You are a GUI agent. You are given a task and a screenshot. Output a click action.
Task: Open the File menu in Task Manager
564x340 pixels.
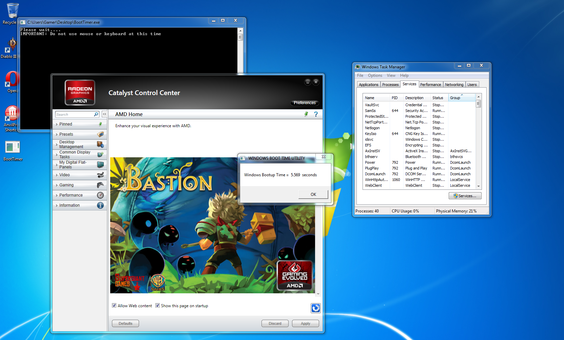360,75
